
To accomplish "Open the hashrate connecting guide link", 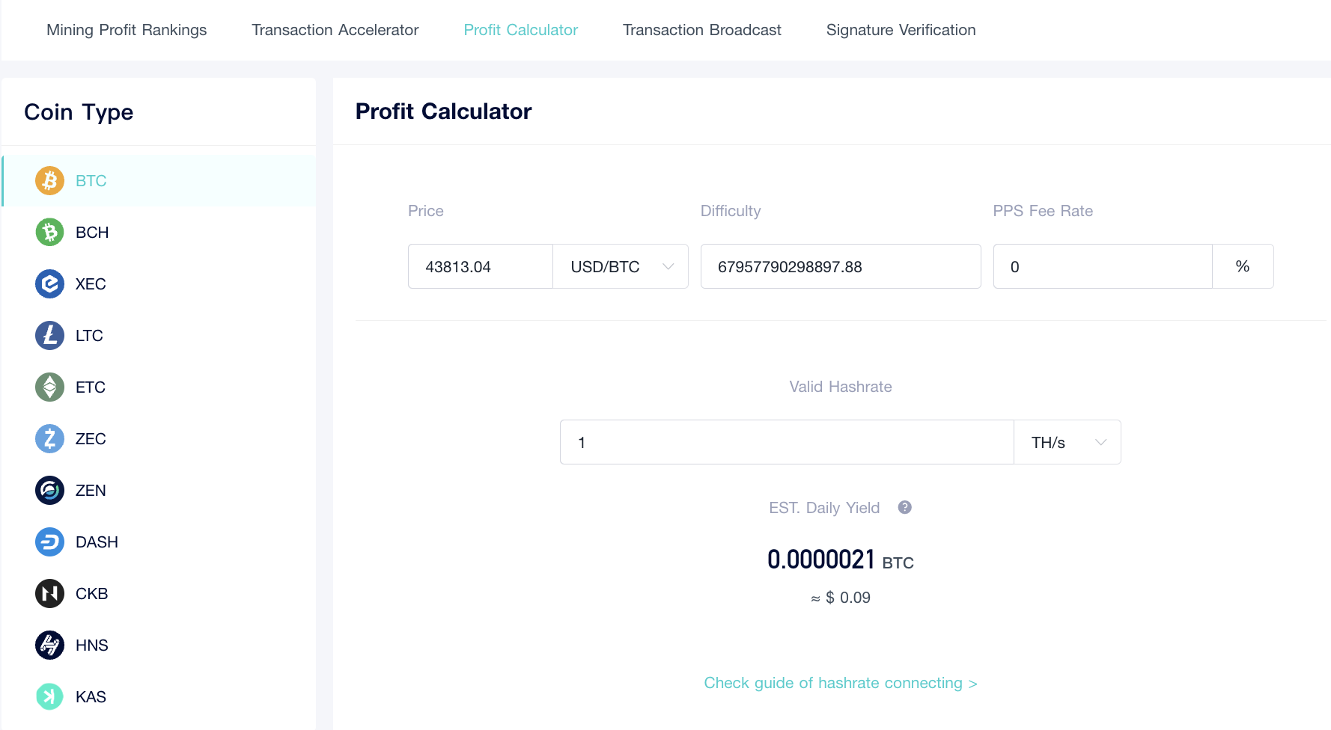I will pyautogui.click(x=841, y=683).
